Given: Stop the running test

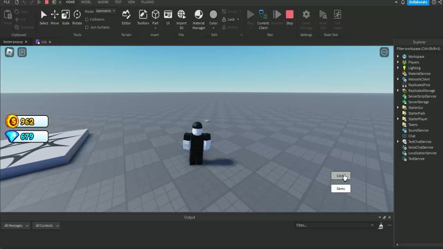Looking at the screenshot, I should [290, 18].
